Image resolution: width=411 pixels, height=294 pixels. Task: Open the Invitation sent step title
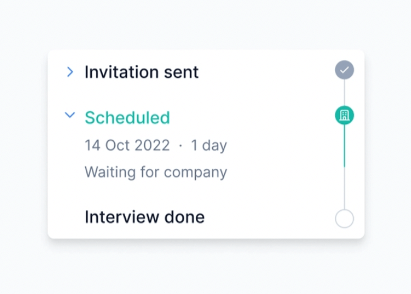tap(141, 72)
